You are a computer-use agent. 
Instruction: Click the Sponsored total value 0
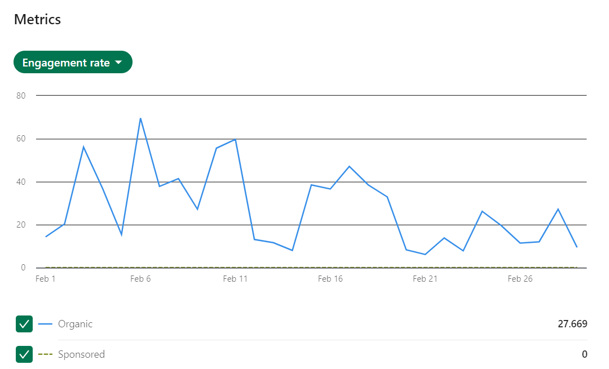(x=584, y=354)
